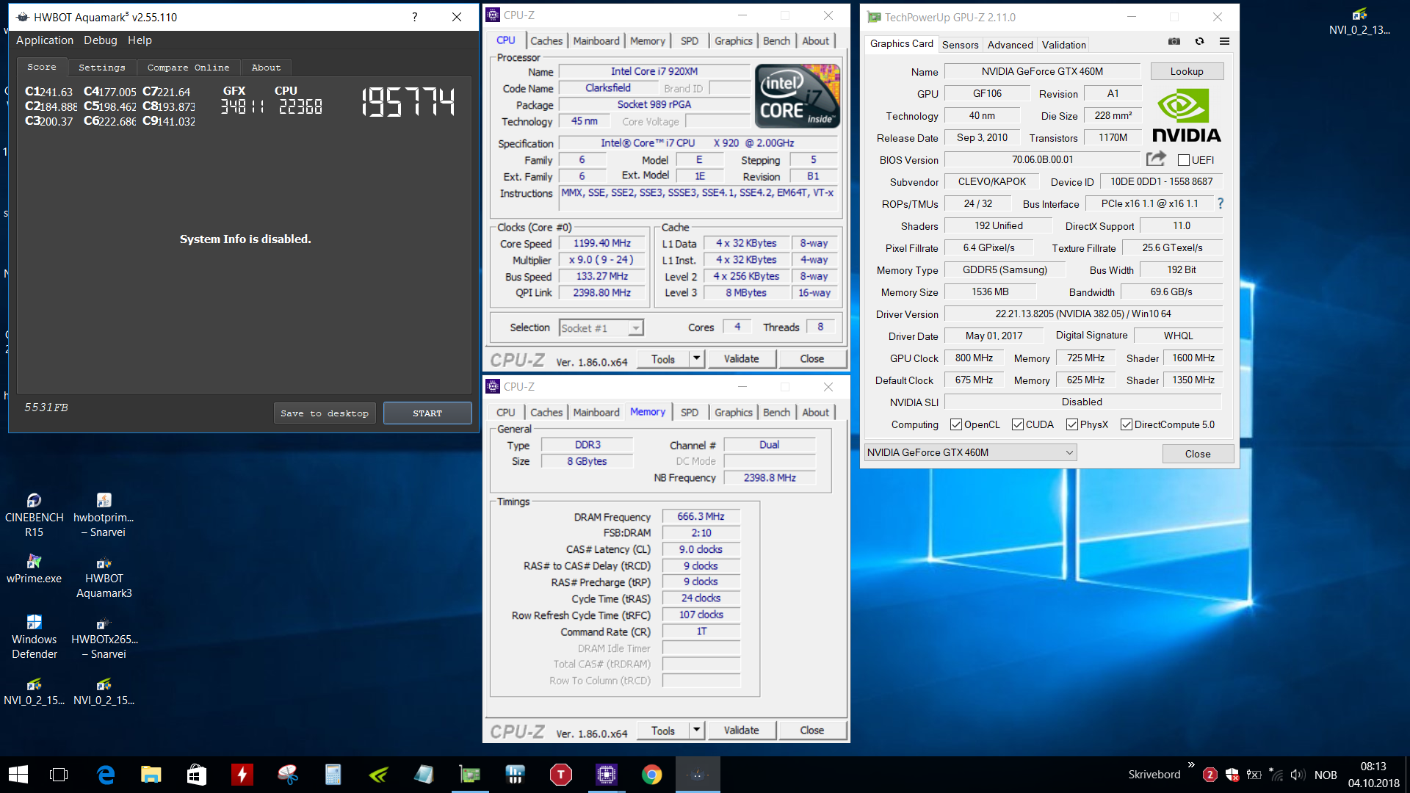Select the hwbotprime Snarvei desktop icon
This screenshot has height=793, width=1410.
pos(104,515)
